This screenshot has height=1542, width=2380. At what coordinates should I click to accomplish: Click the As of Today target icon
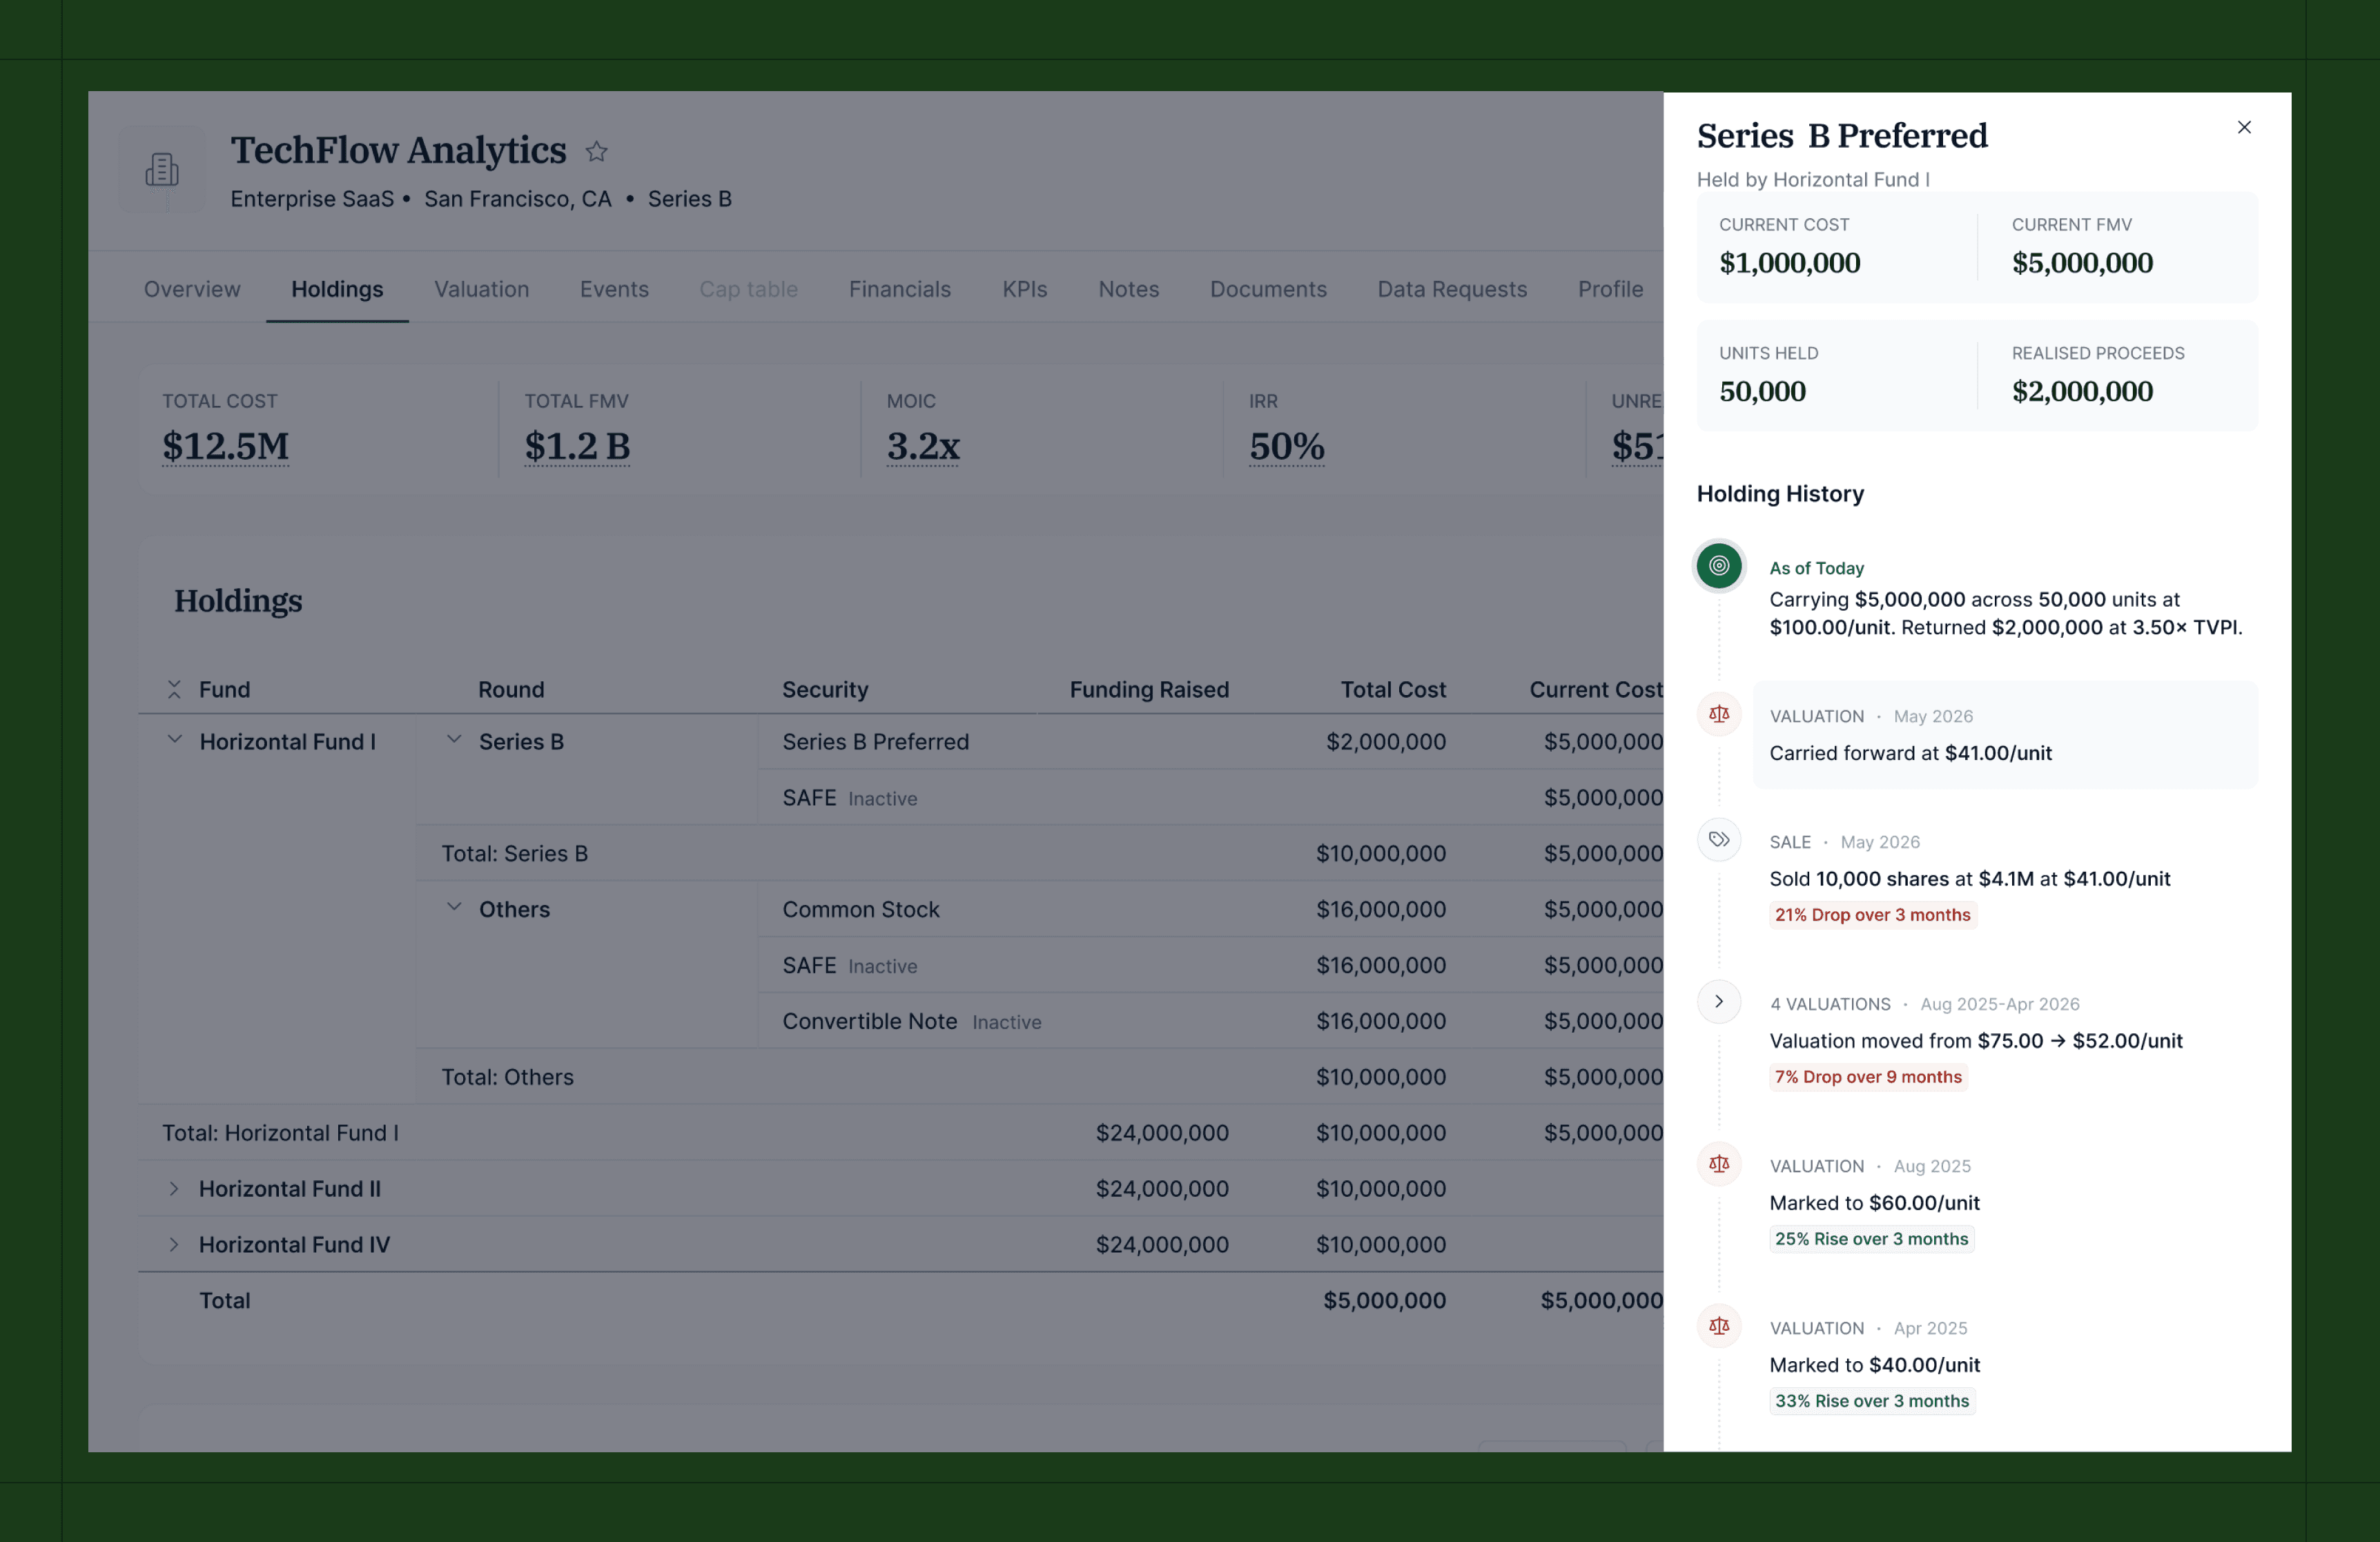[1719, 566]
